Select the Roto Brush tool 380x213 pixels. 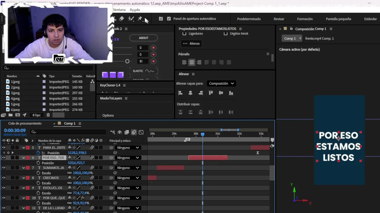131,19
